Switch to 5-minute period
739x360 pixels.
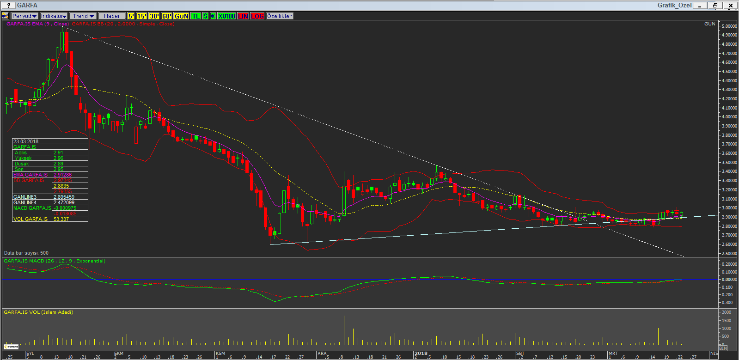pos(131,16)
